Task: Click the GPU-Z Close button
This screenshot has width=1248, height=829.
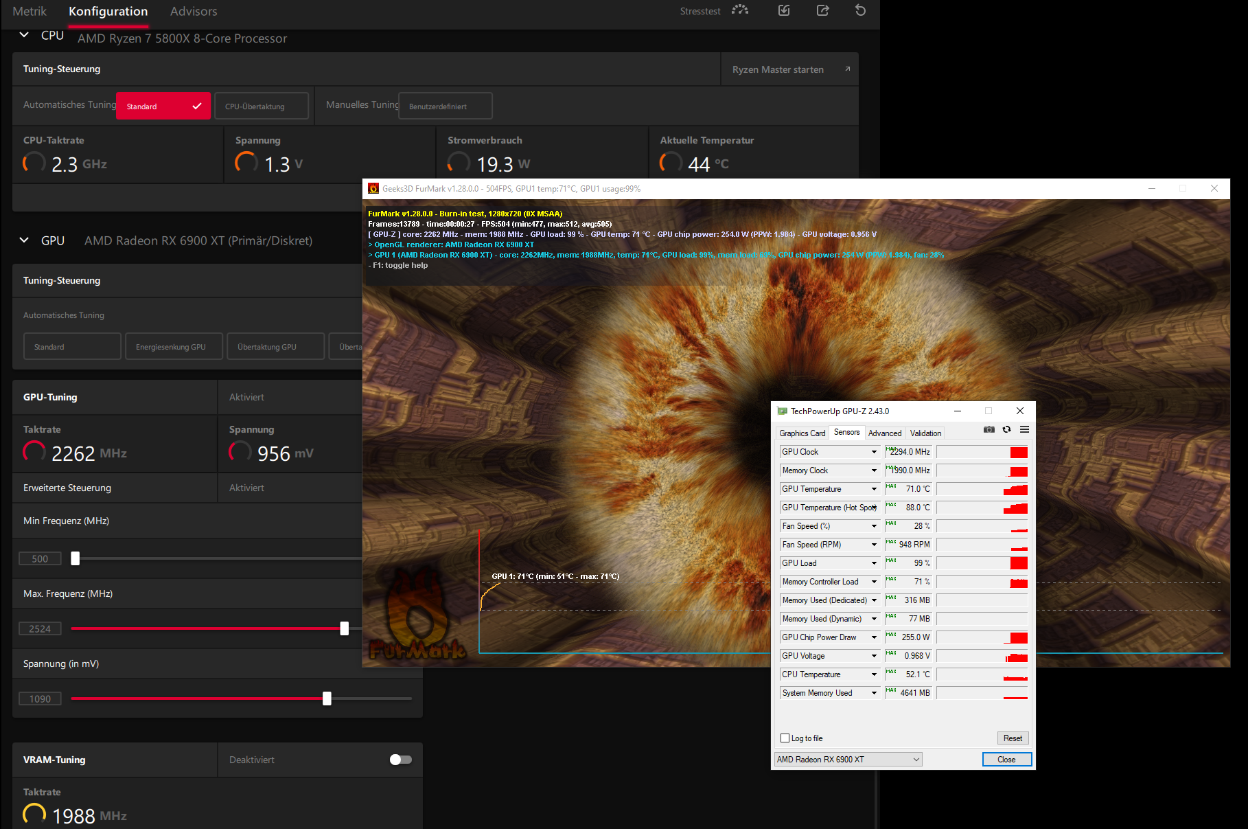Action: pos(1006,760)
